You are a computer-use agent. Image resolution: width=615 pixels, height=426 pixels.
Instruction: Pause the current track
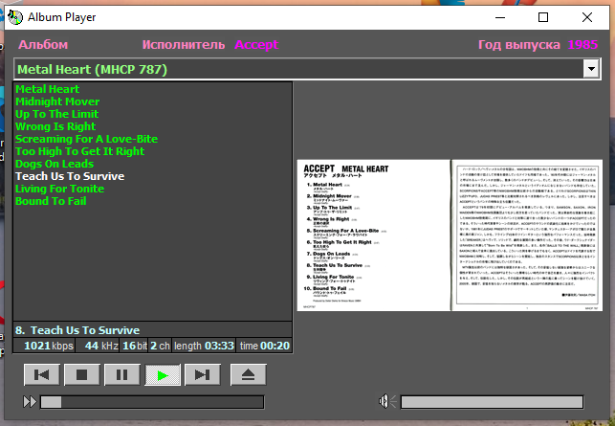pos(122,375)
